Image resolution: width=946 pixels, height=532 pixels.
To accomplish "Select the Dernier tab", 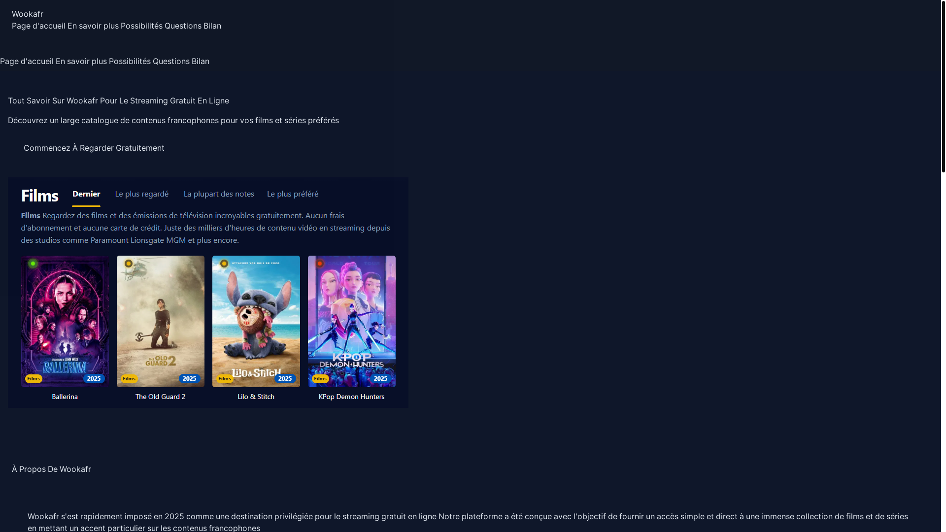I will tap(86, 194).
